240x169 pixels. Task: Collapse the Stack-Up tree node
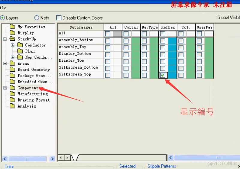tap(5, 39)
